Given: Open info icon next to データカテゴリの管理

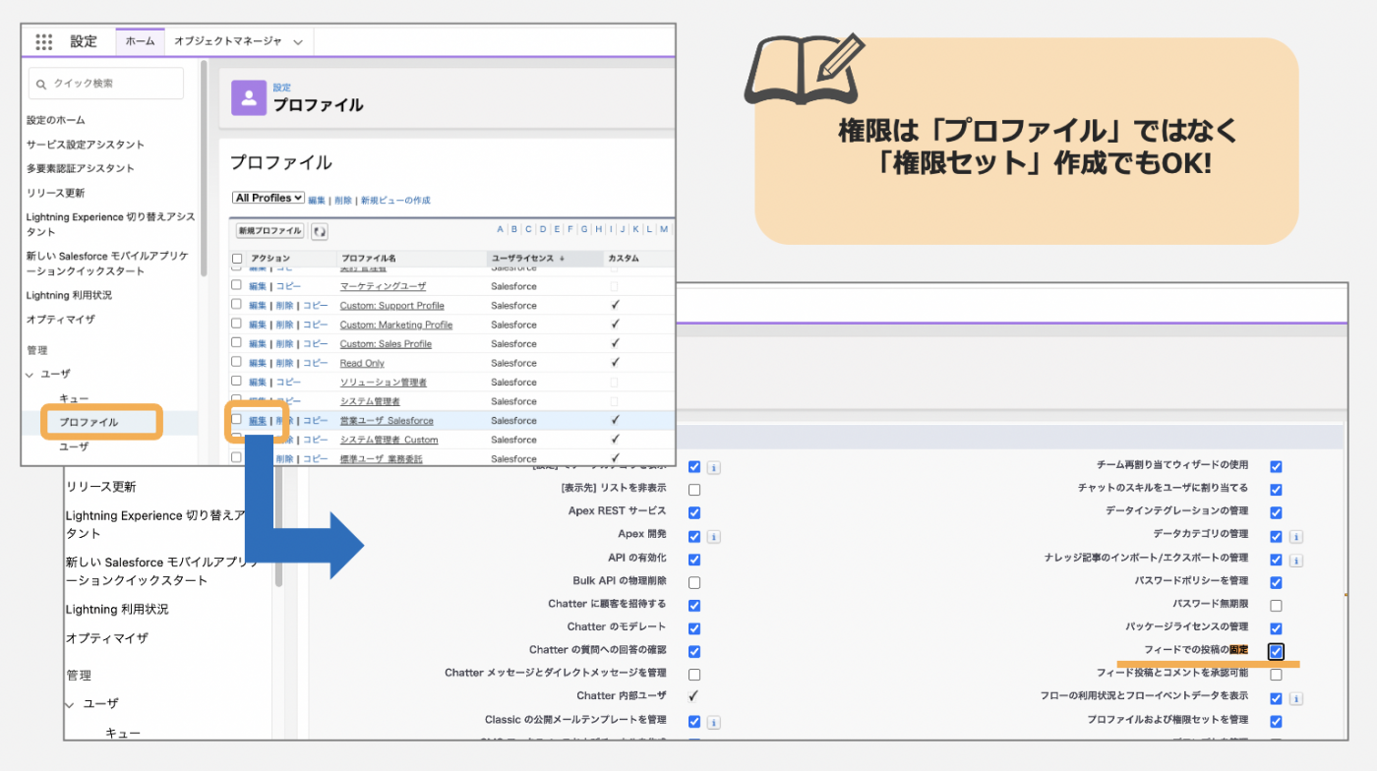Looking at the screenshot, I should pos(1295,537).
